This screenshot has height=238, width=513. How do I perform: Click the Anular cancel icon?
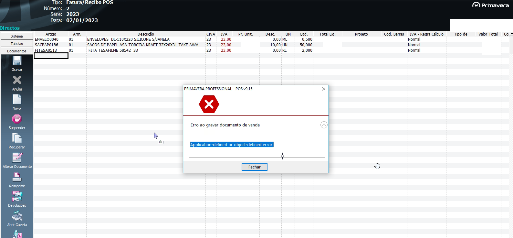coord(17,80)
